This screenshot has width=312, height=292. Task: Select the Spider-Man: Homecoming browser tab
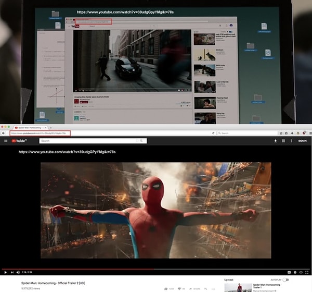[x=29, y=127]
